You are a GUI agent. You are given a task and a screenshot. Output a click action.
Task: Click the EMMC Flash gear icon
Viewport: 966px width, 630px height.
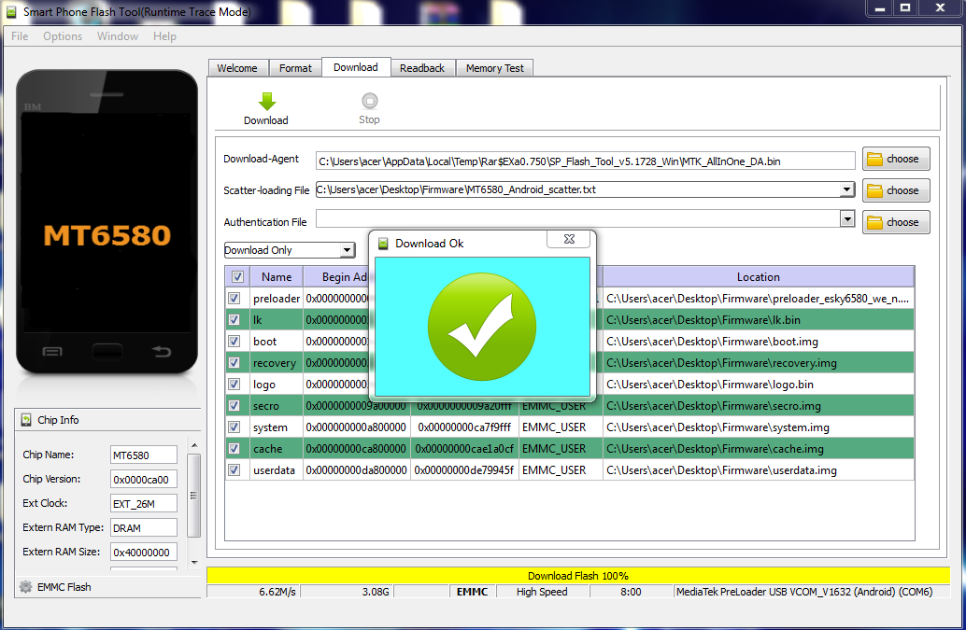pyautogui.click(x=26, y=587)
